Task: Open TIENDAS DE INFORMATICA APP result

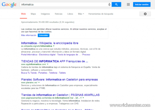Action: click(x=55, y=61)
